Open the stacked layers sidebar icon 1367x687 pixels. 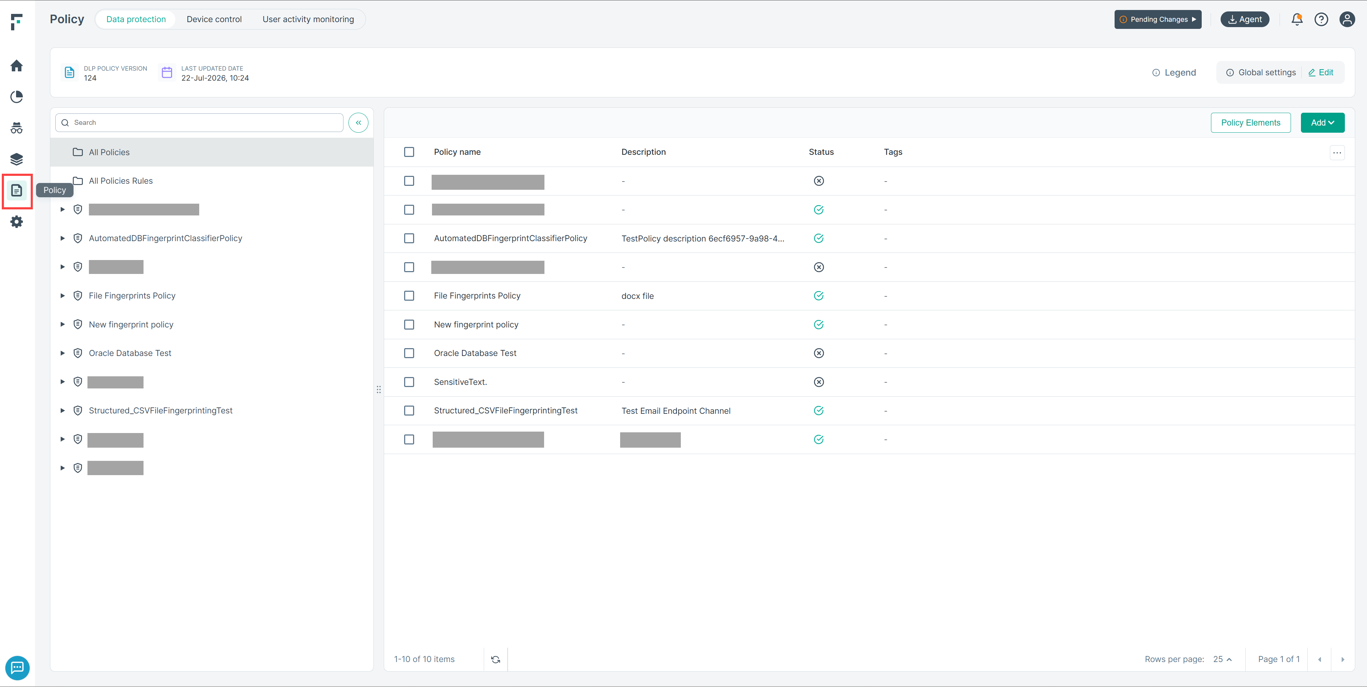pyautogui.click(x=16, y=159)
